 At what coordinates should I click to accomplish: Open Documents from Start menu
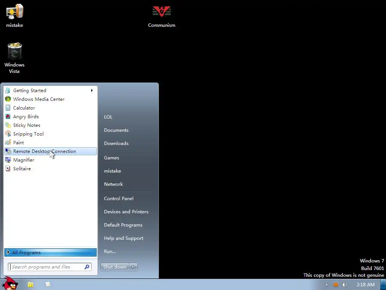116,130
